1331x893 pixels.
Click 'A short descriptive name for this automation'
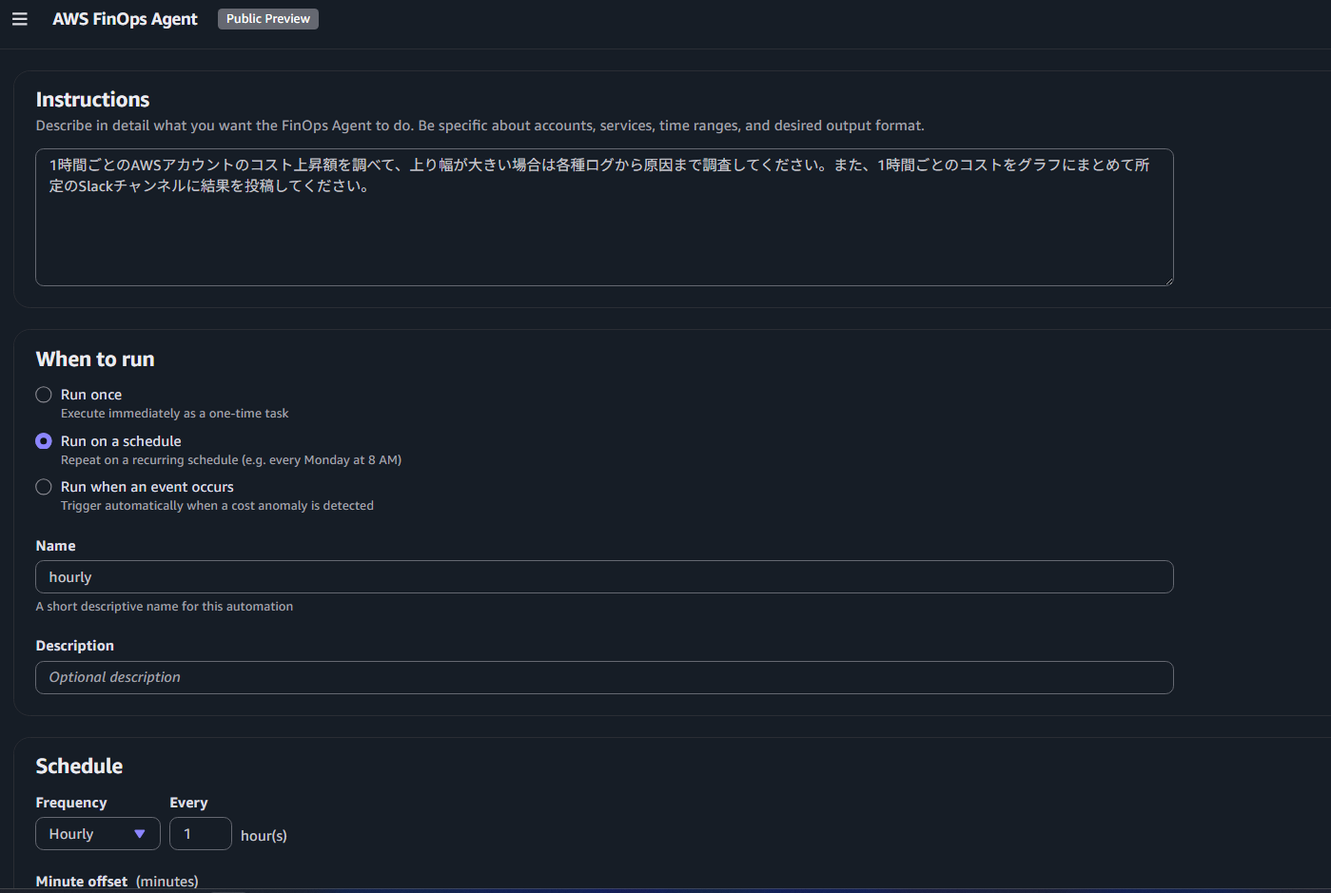click(165, 607)
